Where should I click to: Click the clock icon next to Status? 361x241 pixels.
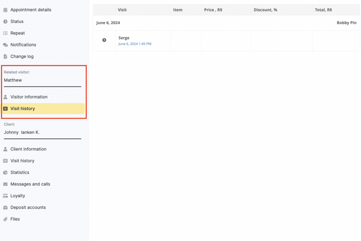click(x=5, y=22)
